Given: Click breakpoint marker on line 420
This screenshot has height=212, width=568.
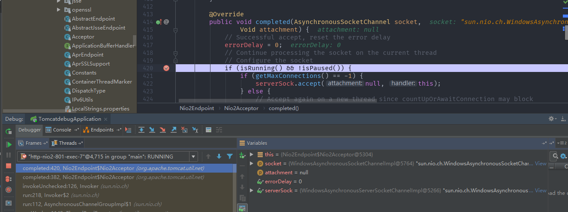Looking at the screenshot, I should pyautogui.click(x=166, y=68).
